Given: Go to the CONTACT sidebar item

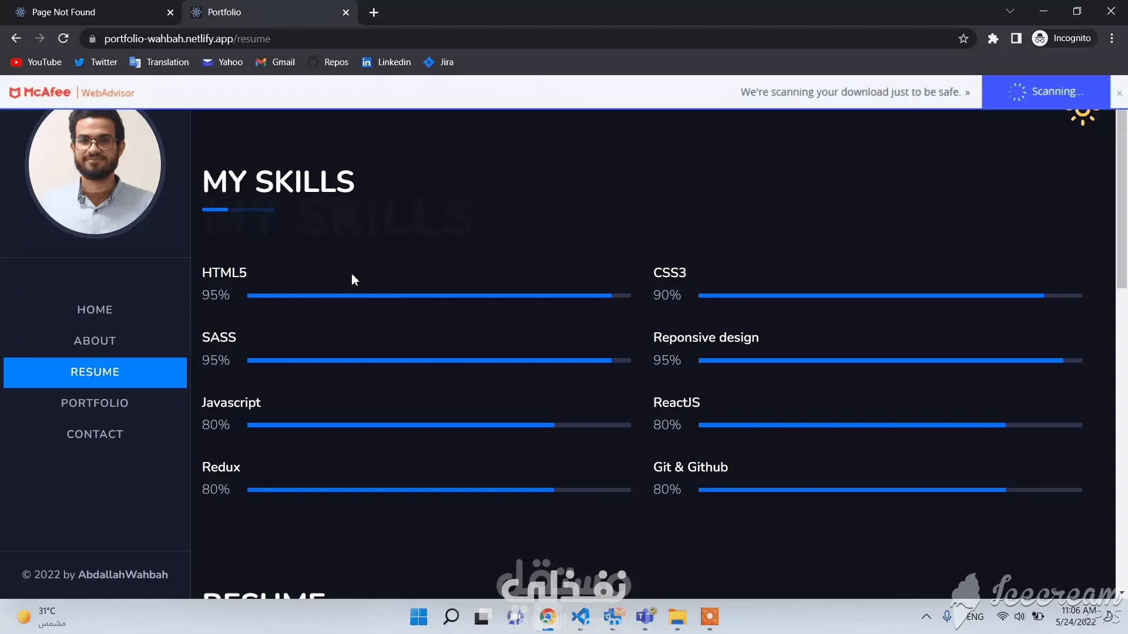Looking at the screenshot, I should click(95, 434).
